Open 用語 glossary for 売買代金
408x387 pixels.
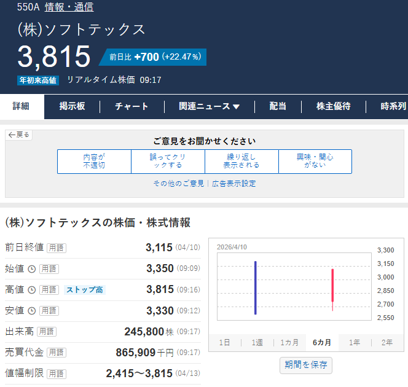pyautogui.click(x=57, y=353)
